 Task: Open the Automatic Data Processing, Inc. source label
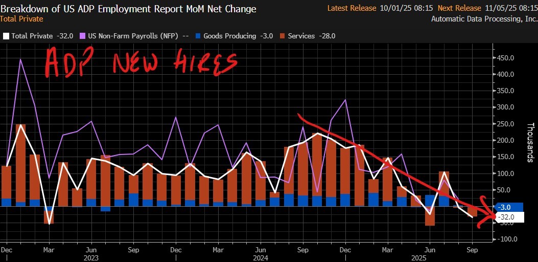click(484, 19)
